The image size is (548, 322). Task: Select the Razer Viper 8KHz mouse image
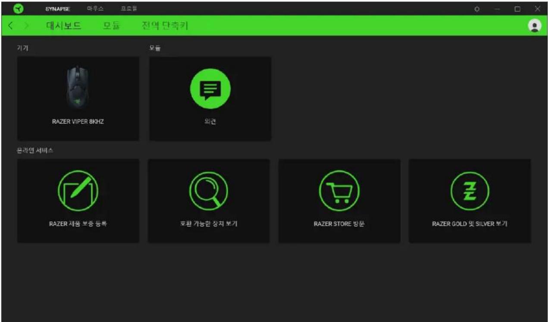click(78, 87)
